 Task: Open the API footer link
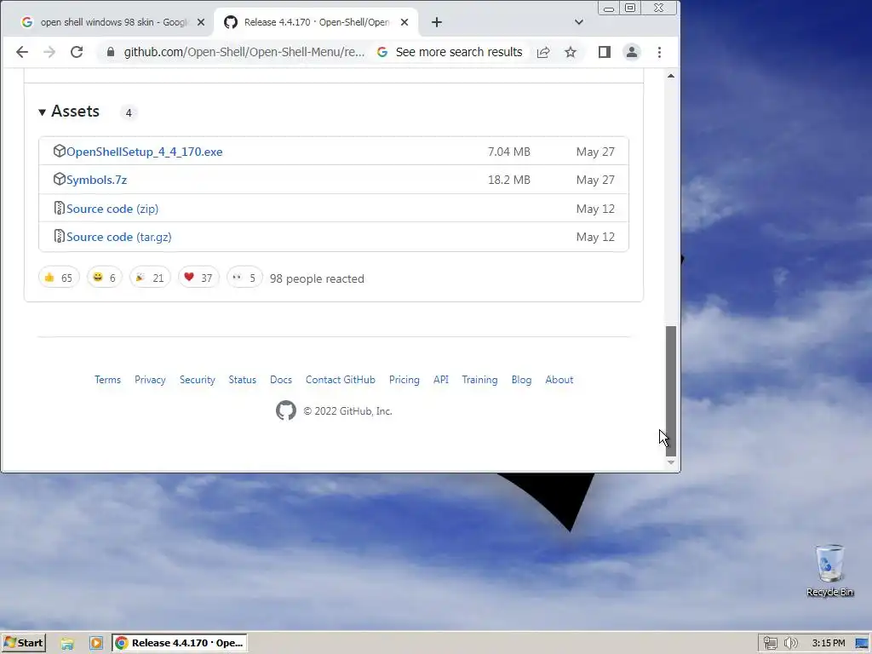(x=441, y=380)
